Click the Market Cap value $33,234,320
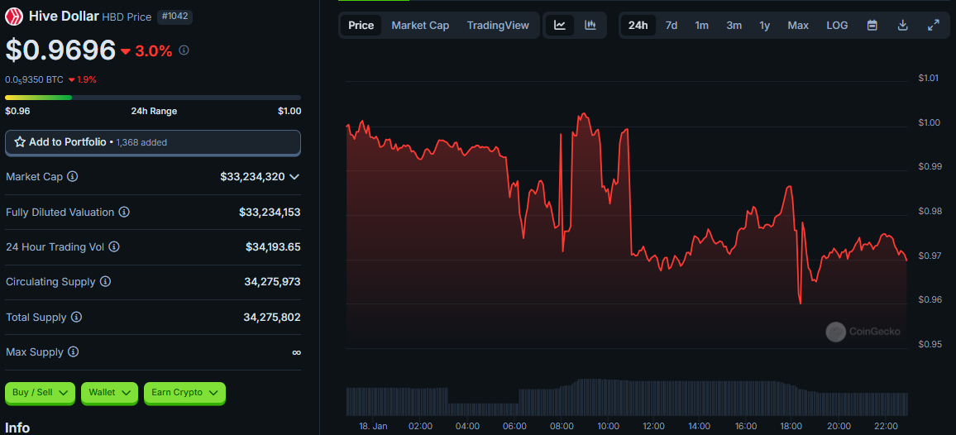Screen dimensions: 956x435 (252, 177)
